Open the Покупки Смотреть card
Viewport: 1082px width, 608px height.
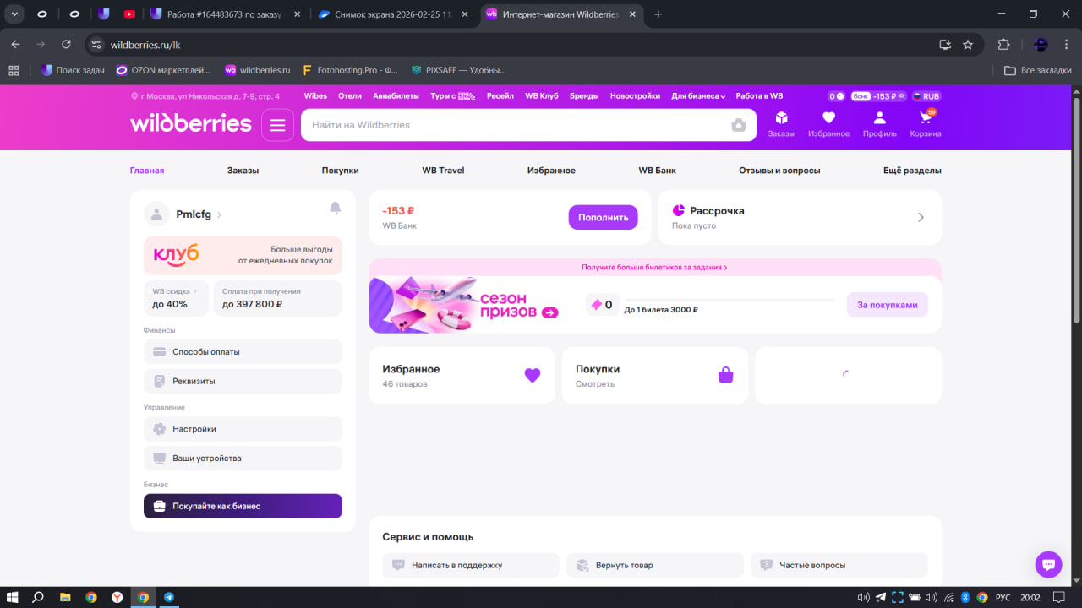(655, 376)
